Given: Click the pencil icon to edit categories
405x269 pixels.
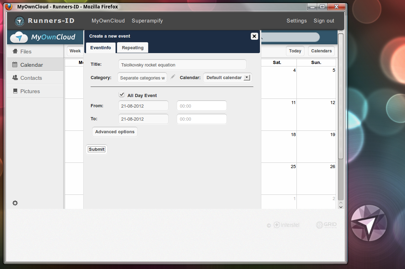Looking at the screenshot, I should pos(173,77).
